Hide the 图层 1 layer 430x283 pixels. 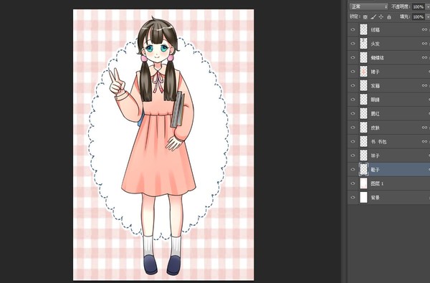(353, 183)
